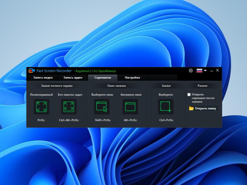Open settings via the gear icon
The width and height of the screenshot is (247, 185).
pos(190,71)
